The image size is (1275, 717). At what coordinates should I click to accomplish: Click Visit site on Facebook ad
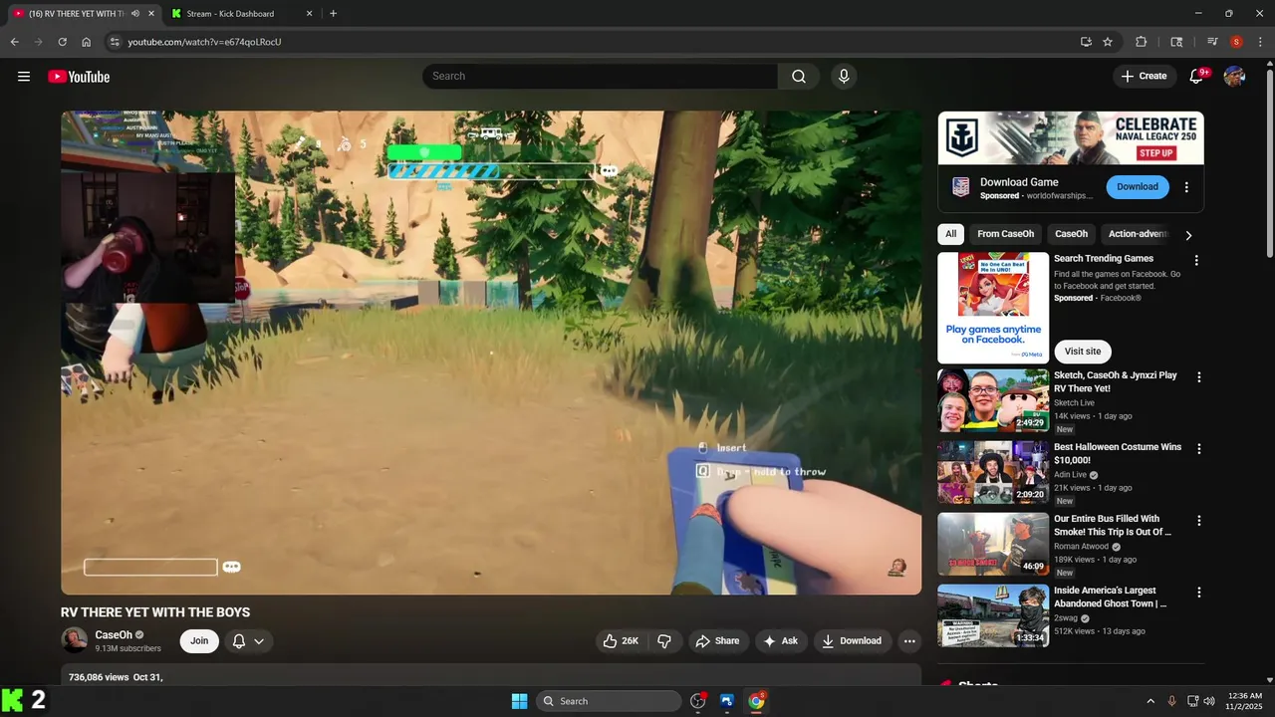(x=1083, y=352)
